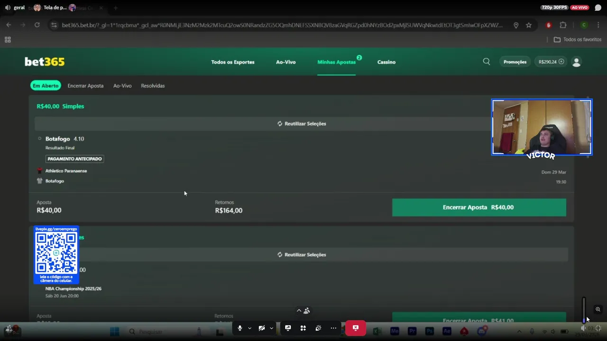
Task: Mute the stream volume speaker
Action: 584,328
